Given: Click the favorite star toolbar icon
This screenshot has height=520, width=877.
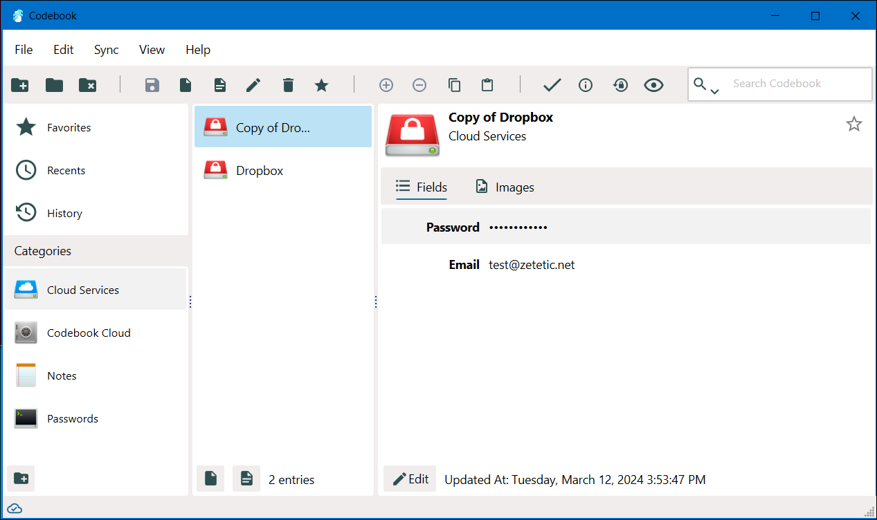Looking at the screenshot, I should [321, 85].
